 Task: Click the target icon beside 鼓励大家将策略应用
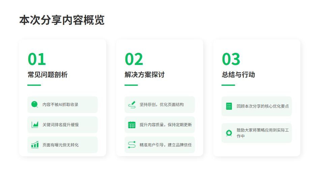(229, 133)
